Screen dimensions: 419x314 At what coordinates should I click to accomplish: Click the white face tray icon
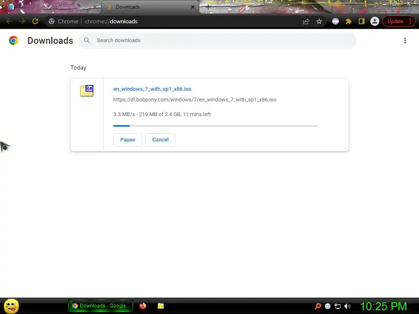(x=328, y=306)
